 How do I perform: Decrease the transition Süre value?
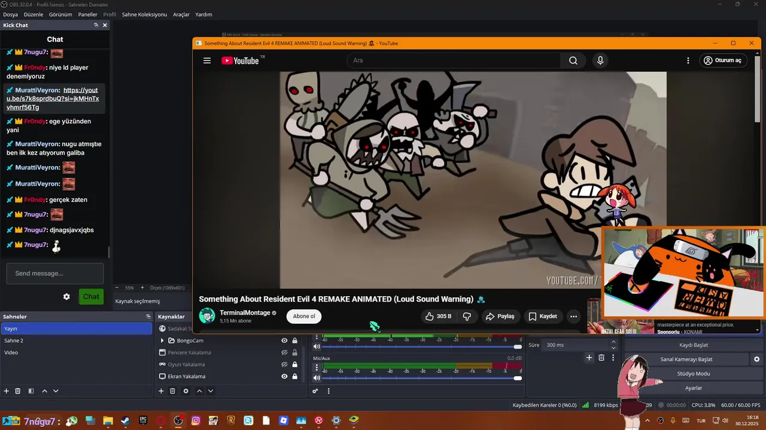coord(613,348)
